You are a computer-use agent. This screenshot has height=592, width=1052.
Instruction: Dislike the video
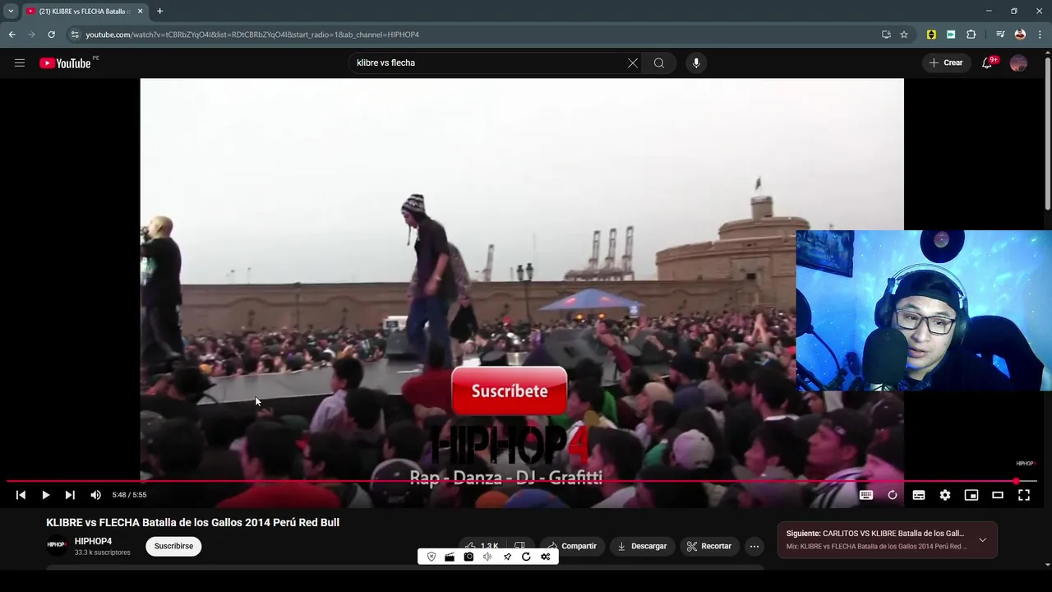[519, 546]
